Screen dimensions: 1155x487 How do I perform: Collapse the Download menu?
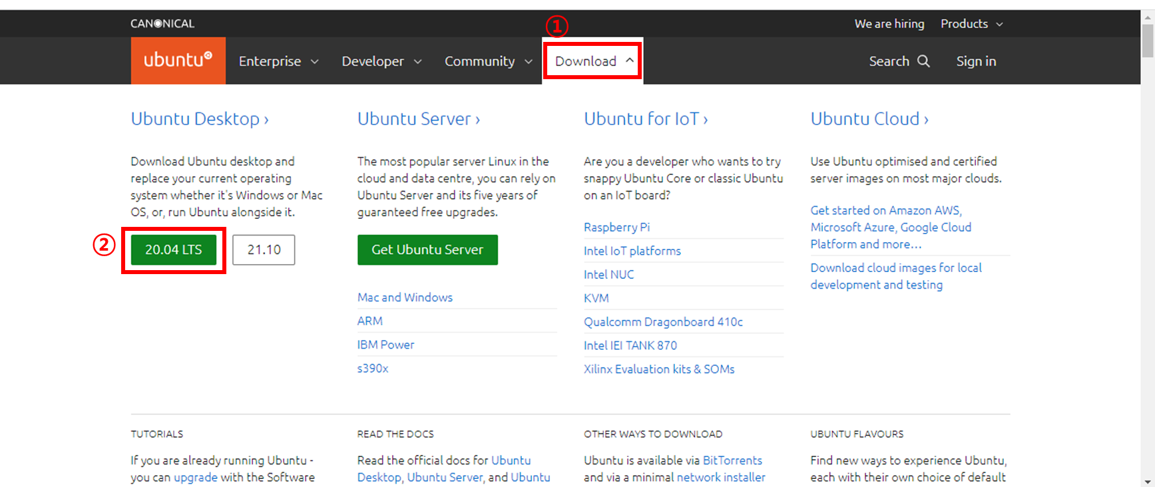point(593,61)
